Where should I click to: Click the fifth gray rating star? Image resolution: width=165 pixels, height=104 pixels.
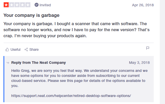tap(28, 5)
